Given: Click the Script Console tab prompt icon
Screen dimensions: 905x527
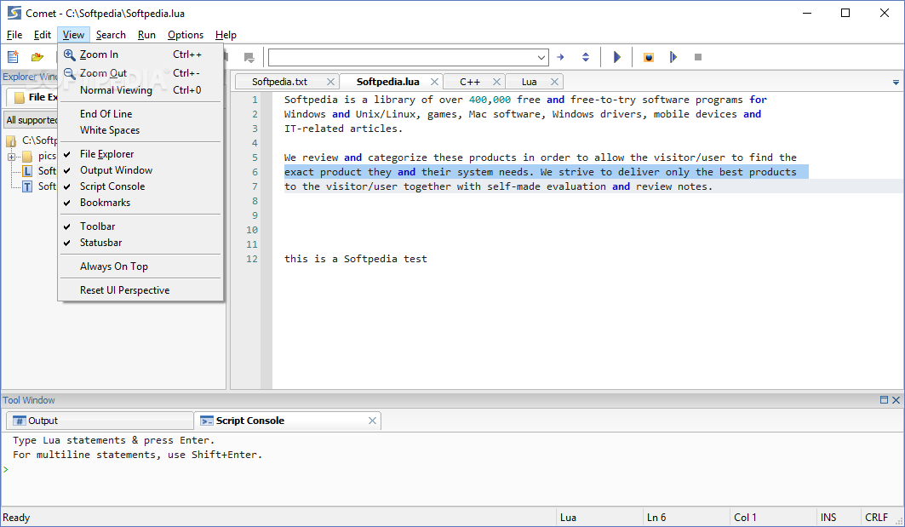Looking at the screenshot, I should (207, 421).
